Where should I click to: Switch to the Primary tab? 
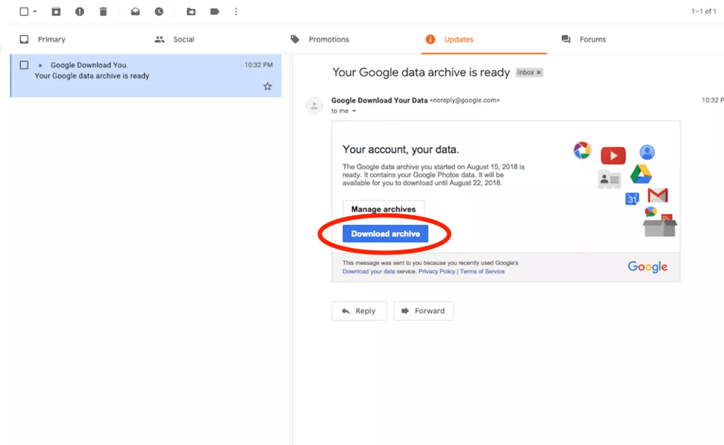pyautogui.click(x=51, y=40)
